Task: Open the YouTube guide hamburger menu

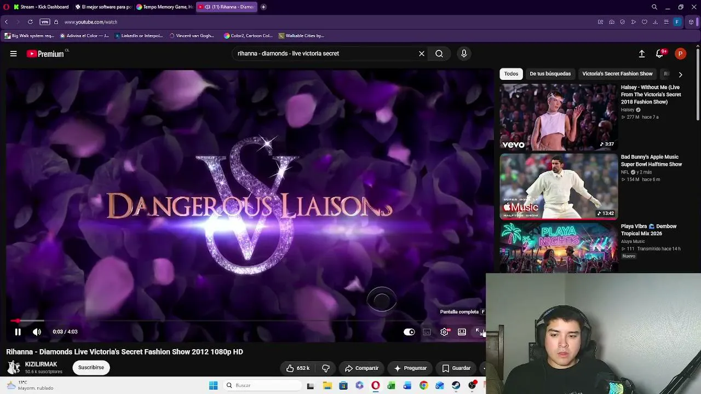Action: (13, 54)
